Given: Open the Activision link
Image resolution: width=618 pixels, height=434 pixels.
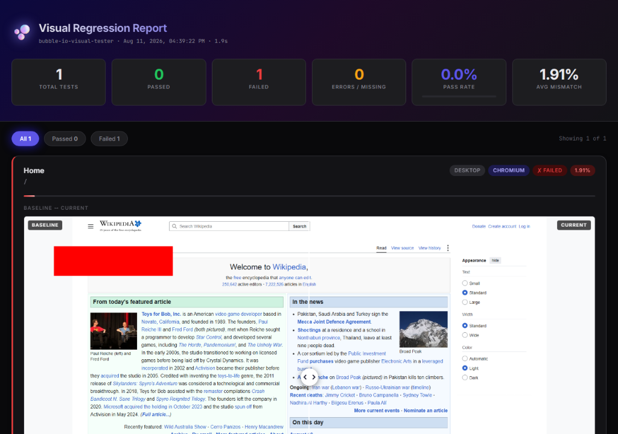Looking at the screenshot, I should click(x=205, y=368).
